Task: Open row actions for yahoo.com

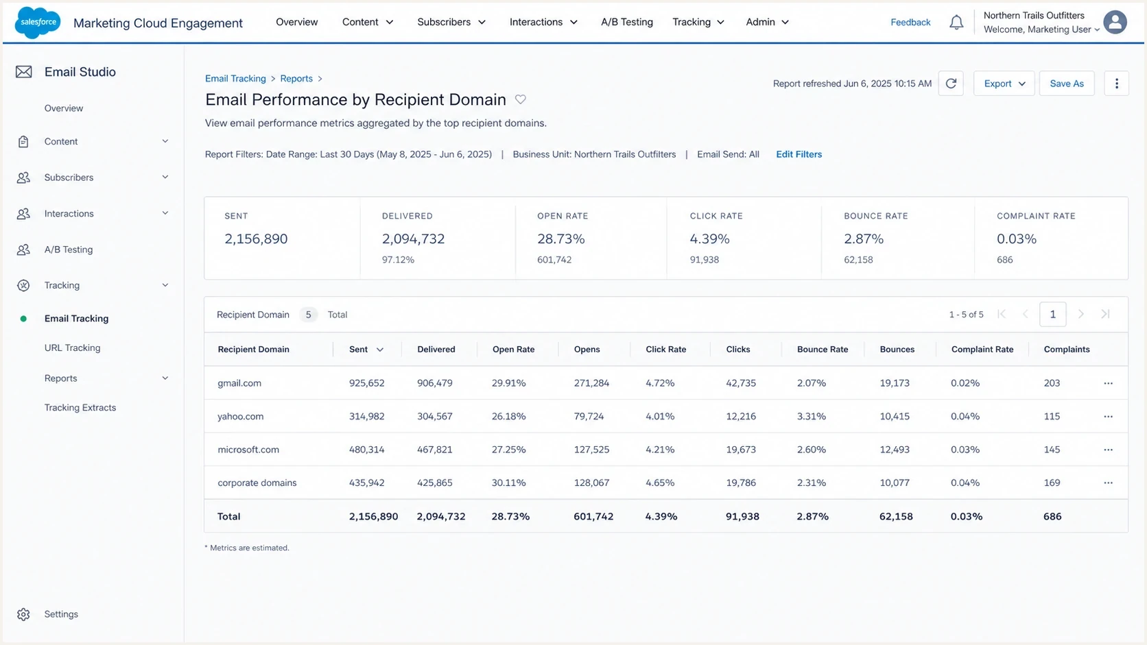Action: point(1108,416)
